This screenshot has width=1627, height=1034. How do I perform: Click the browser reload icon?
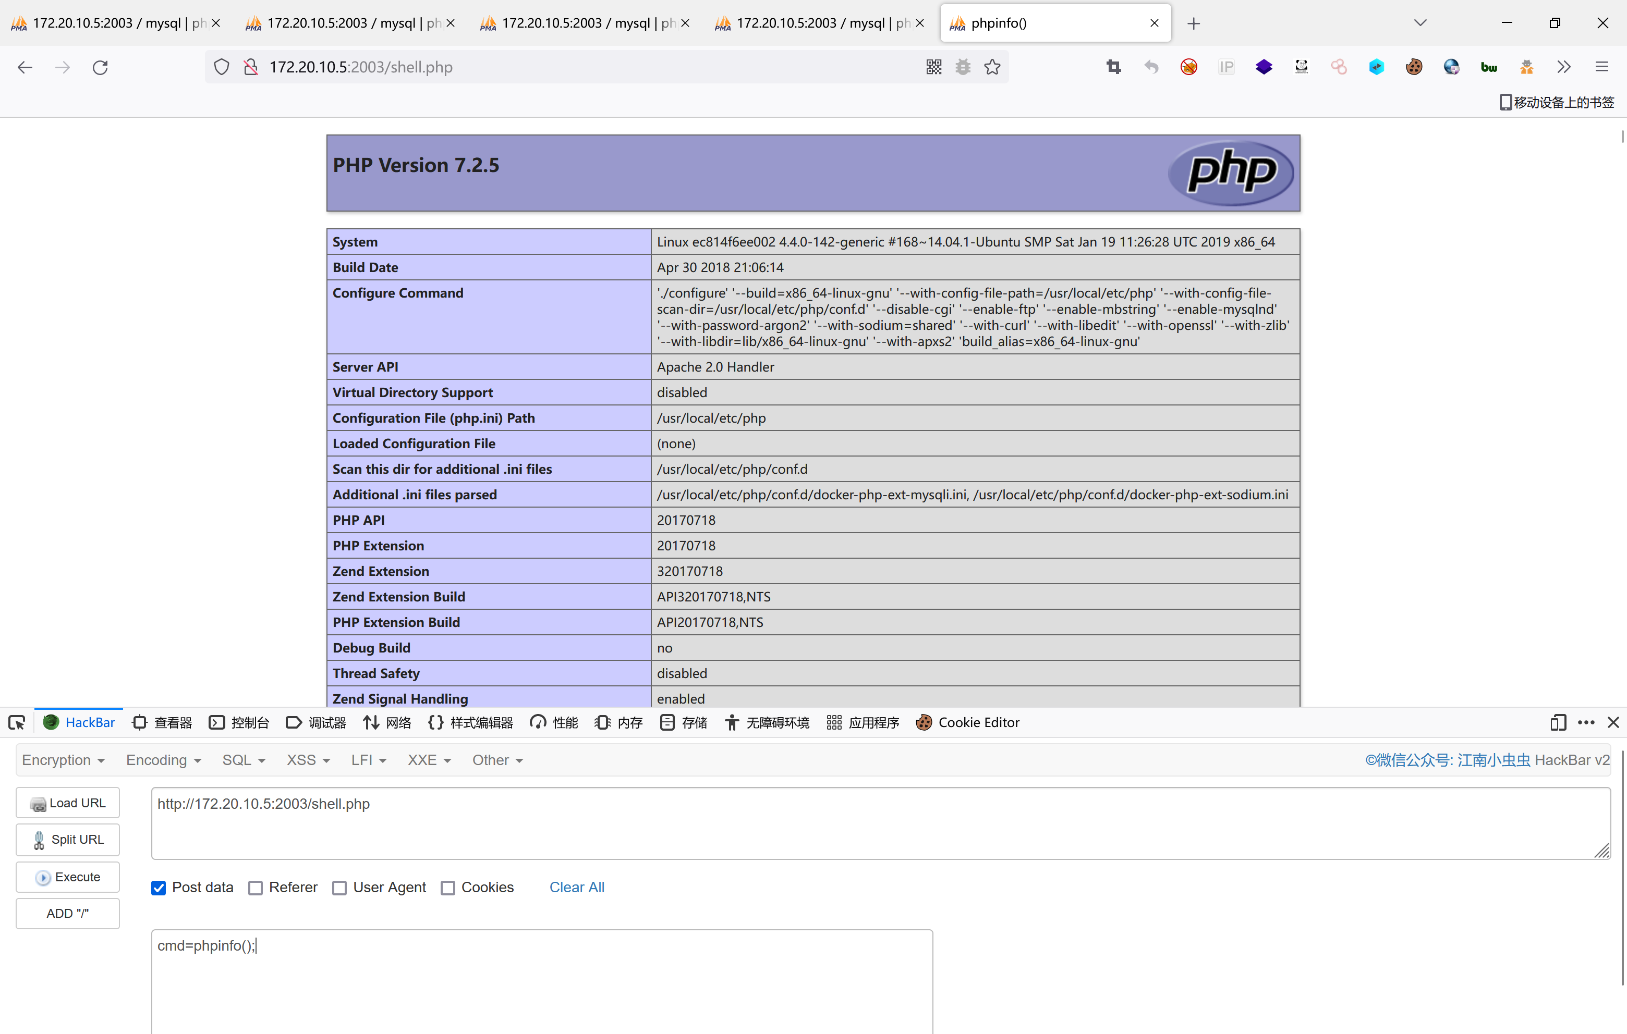click(x=100, y=67)
